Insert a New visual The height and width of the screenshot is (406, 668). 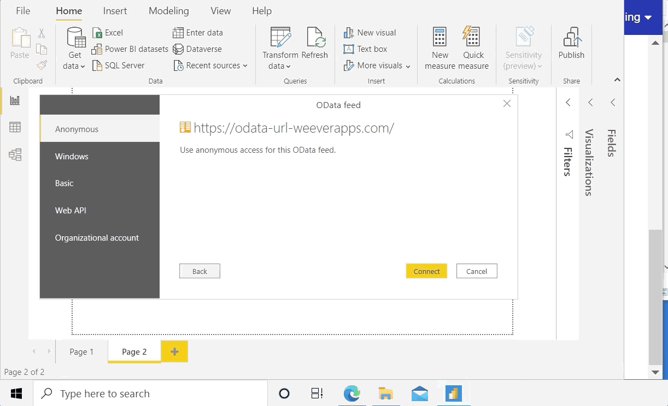[370, 33]
